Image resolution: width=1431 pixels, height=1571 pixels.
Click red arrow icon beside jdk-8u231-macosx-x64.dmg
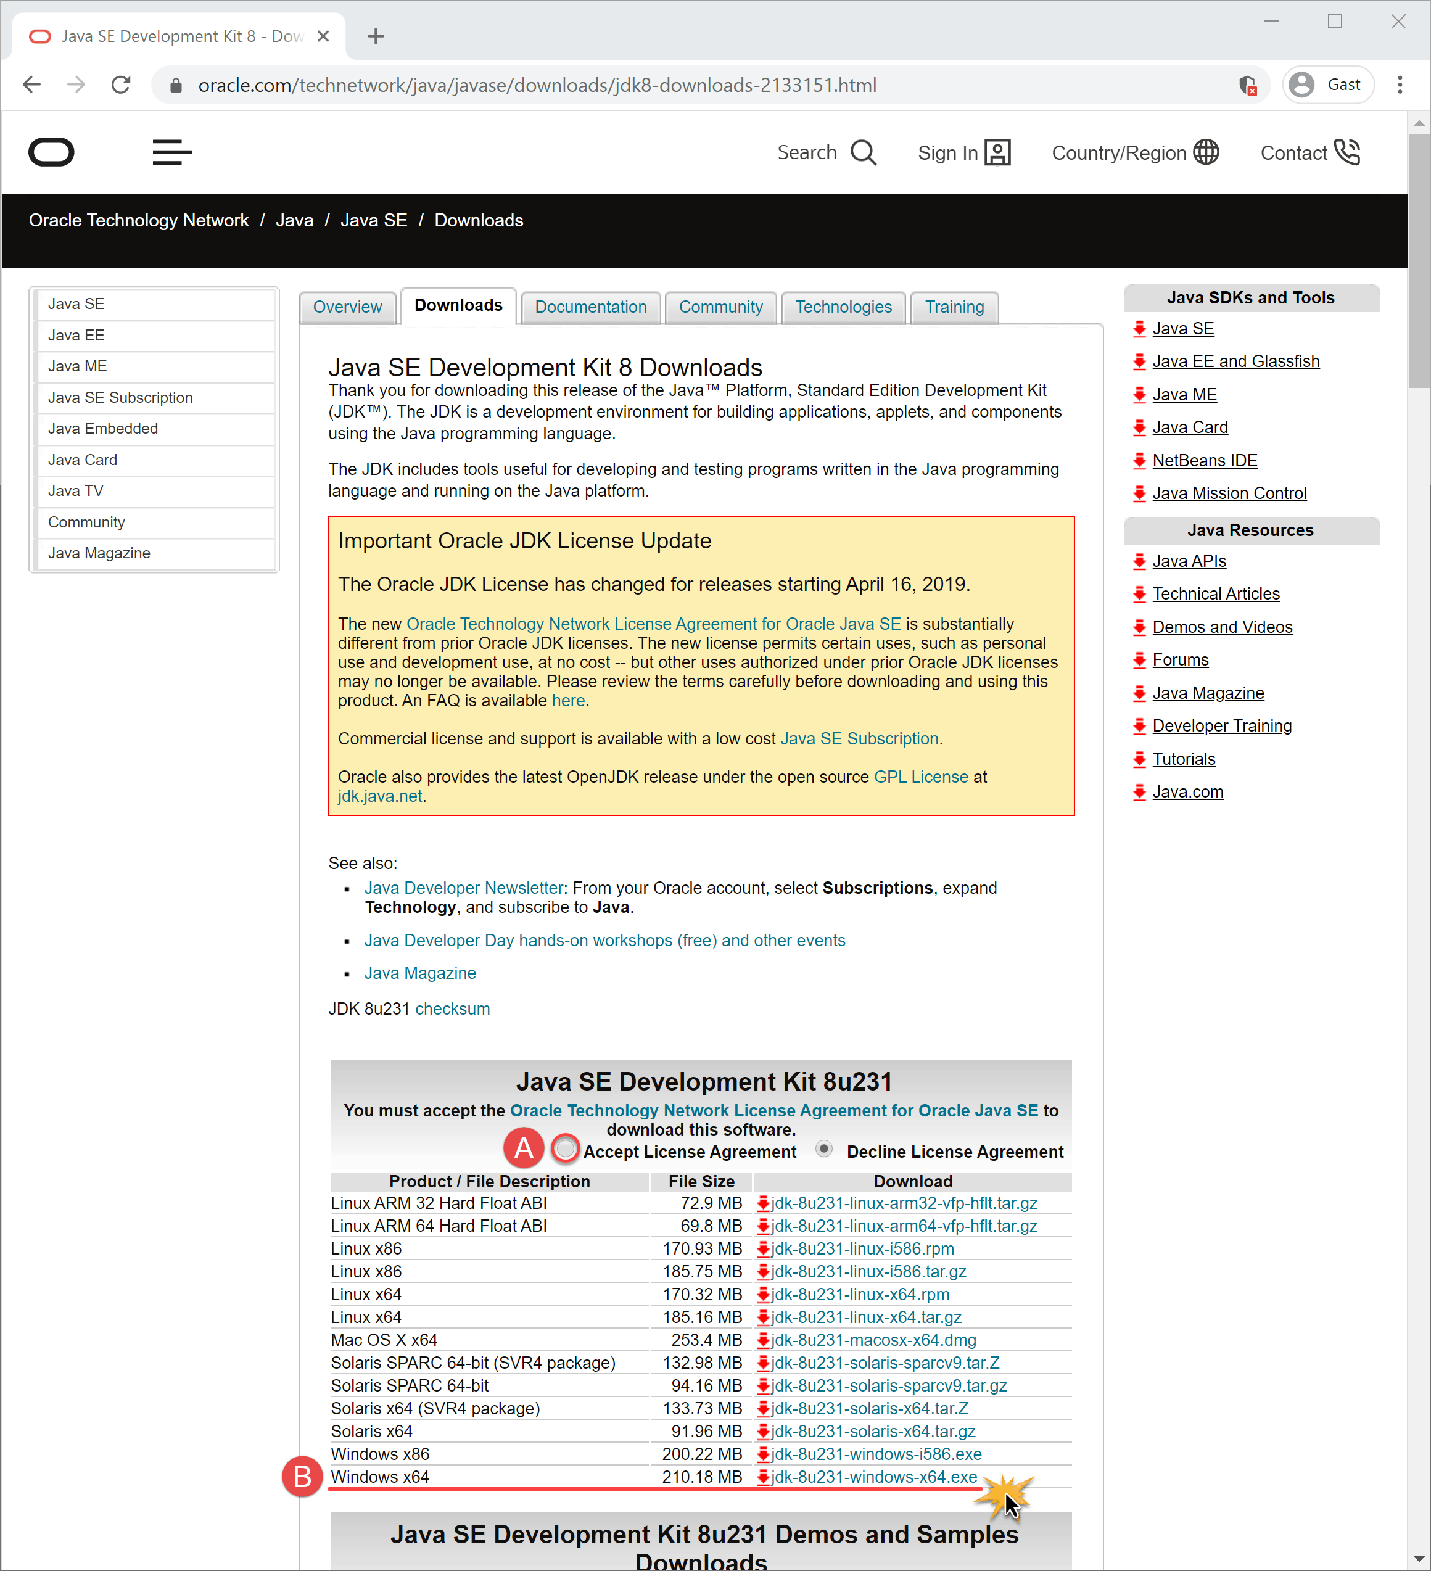pyautogui.click(x=763, y=1340)
